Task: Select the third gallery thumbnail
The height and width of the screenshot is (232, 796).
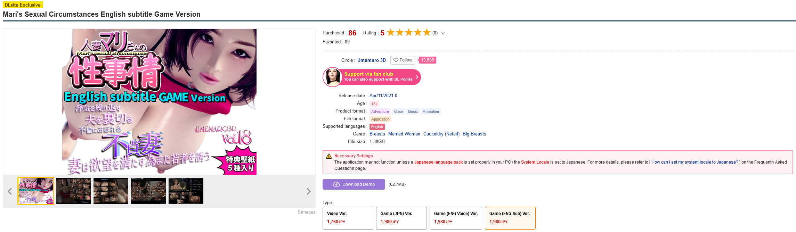Action: (x=111, y=191)
